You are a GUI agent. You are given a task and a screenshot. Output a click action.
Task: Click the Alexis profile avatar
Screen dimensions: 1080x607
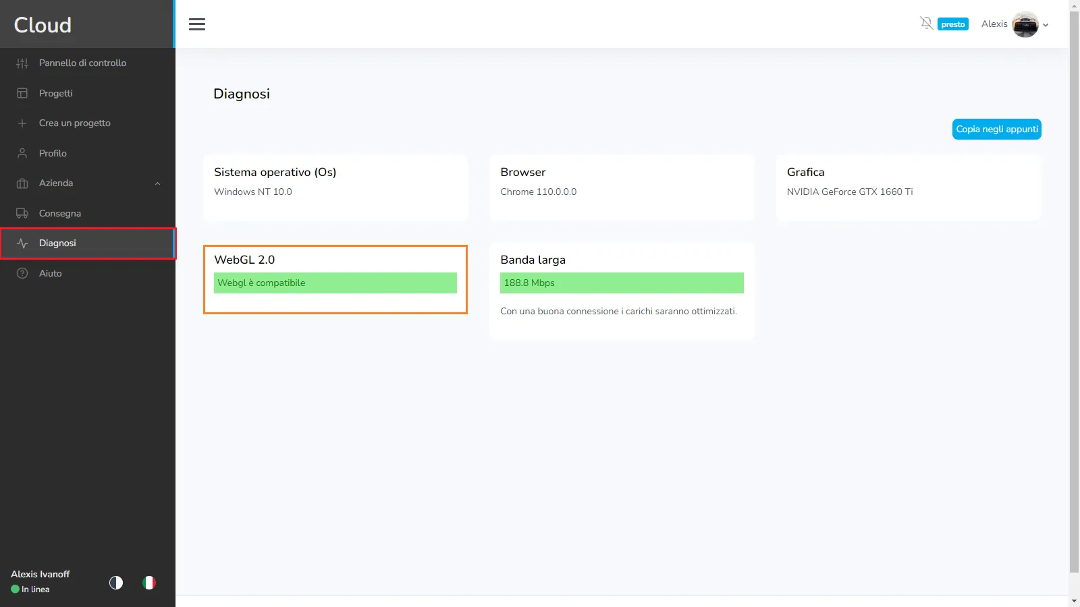1025,24
